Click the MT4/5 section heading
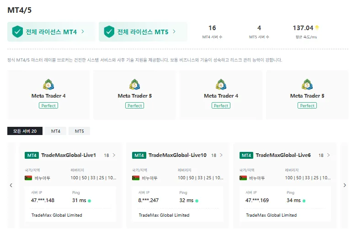This screenshot has width=352, height=229. [x=20, y=10]
